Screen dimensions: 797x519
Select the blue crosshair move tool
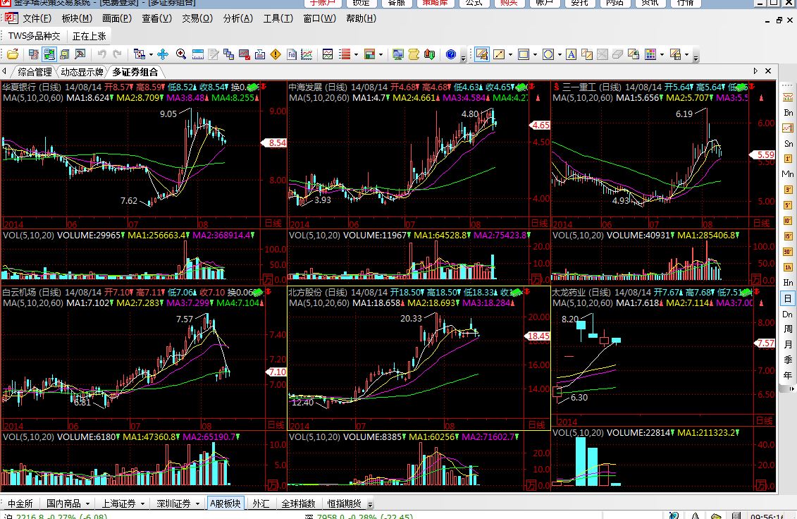click(x=163, y=54)
